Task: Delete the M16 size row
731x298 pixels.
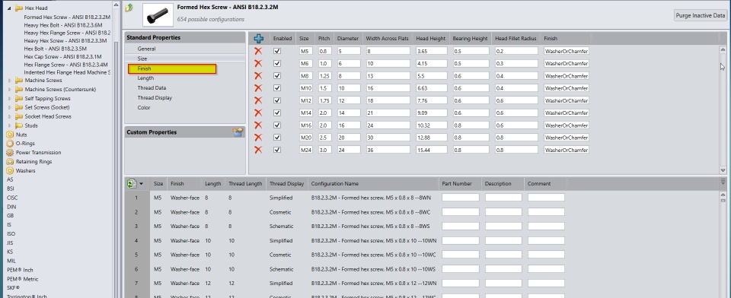Action: [x=258, y=125]
